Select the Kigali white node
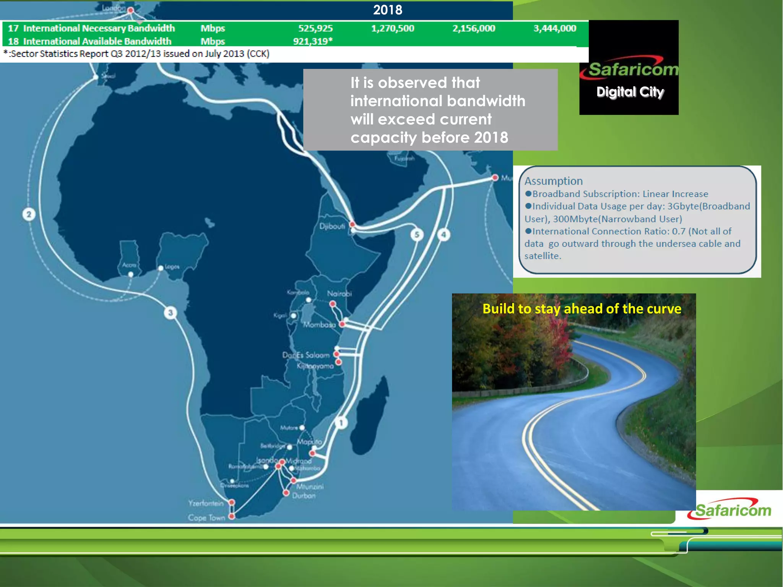 point(293,316)
